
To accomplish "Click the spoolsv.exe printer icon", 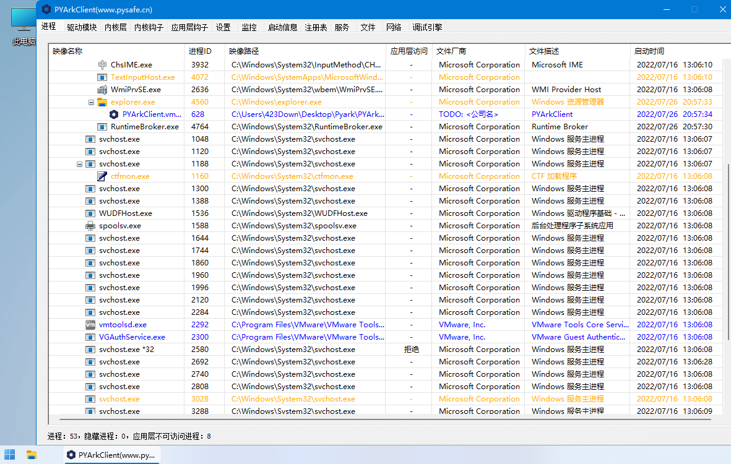I will (90, 226).
